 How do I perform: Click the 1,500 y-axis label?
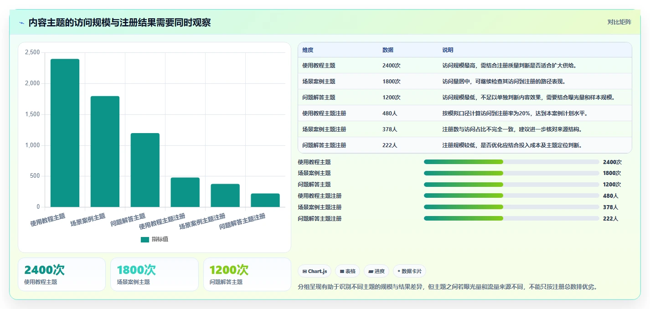32,114
